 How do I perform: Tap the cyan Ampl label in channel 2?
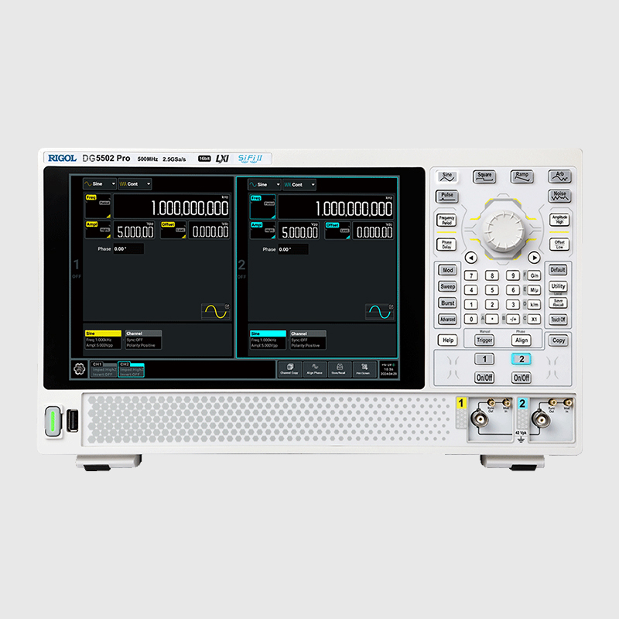257,225
